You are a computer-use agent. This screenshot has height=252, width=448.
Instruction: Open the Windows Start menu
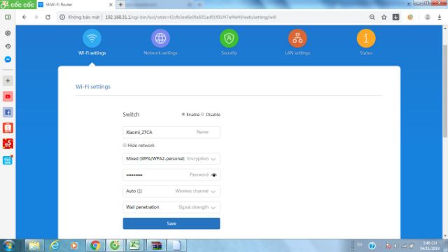(8, 246)
